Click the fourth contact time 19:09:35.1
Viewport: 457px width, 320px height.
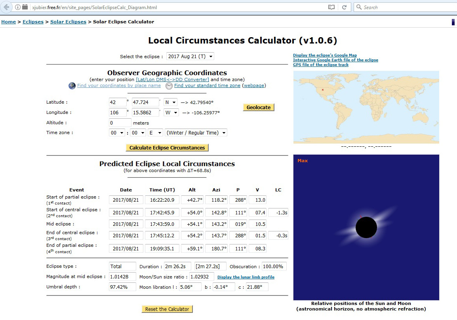click(x=162, y=248)
